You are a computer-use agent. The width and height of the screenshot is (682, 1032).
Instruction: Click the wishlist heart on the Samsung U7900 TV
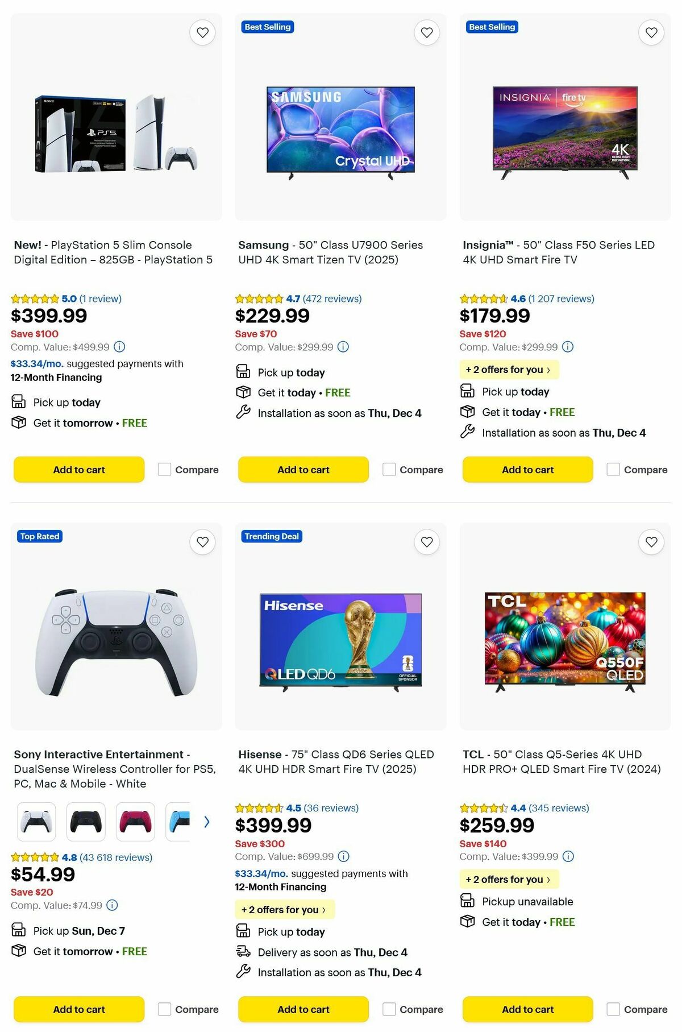point(427,32)
